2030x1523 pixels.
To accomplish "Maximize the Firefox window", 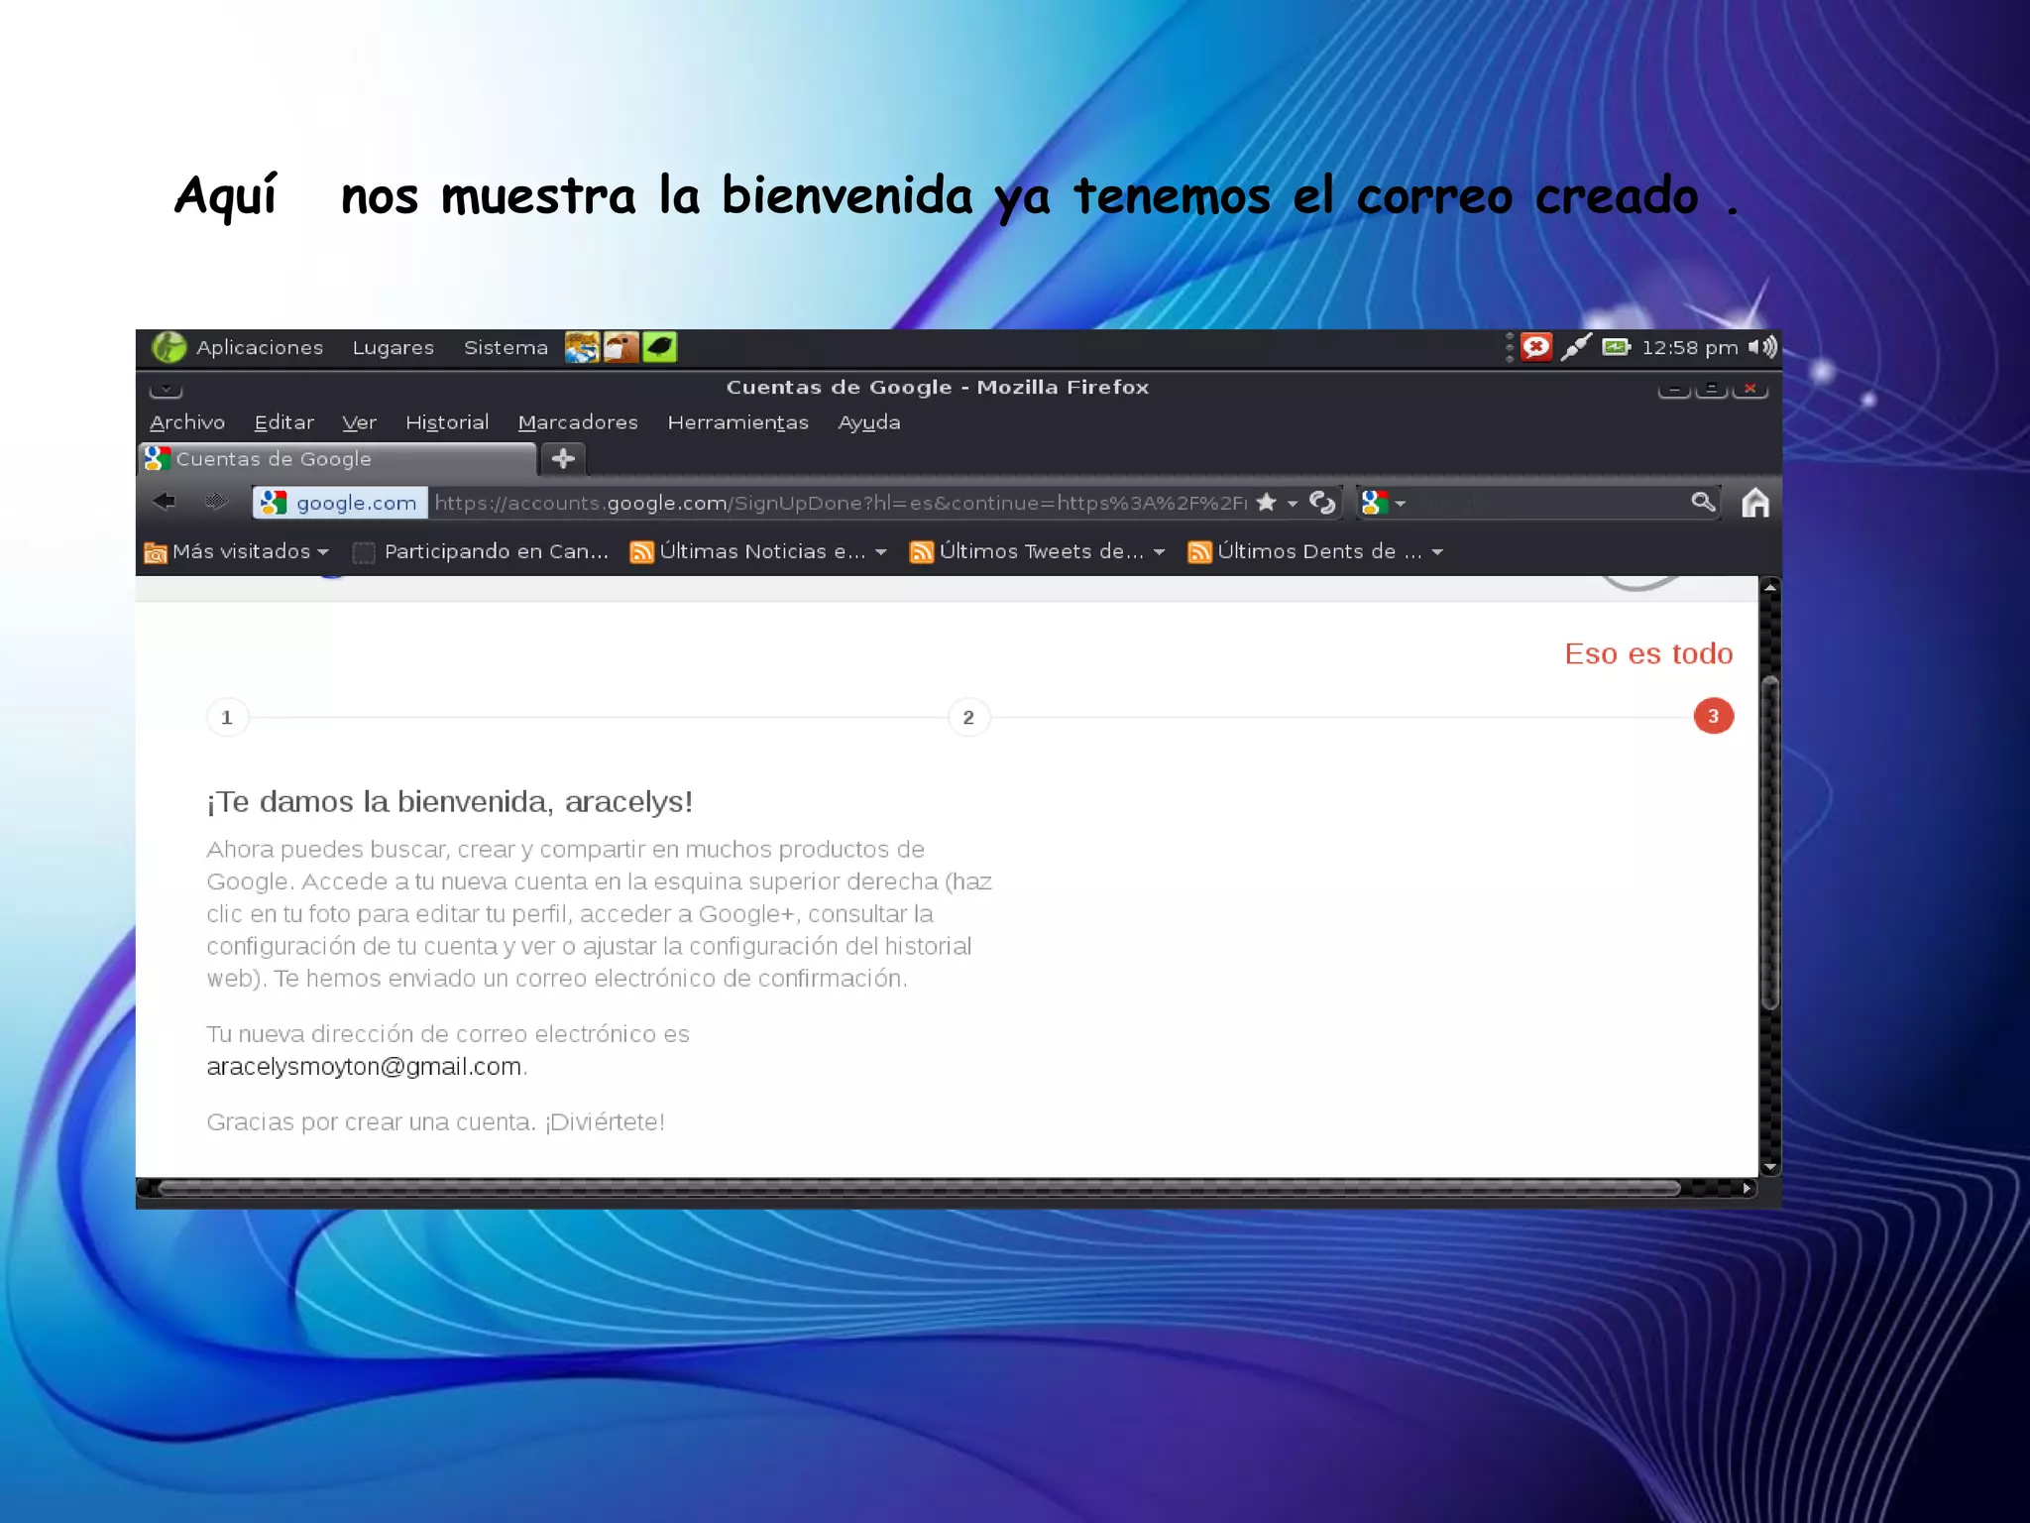I will pos(1712,389).
